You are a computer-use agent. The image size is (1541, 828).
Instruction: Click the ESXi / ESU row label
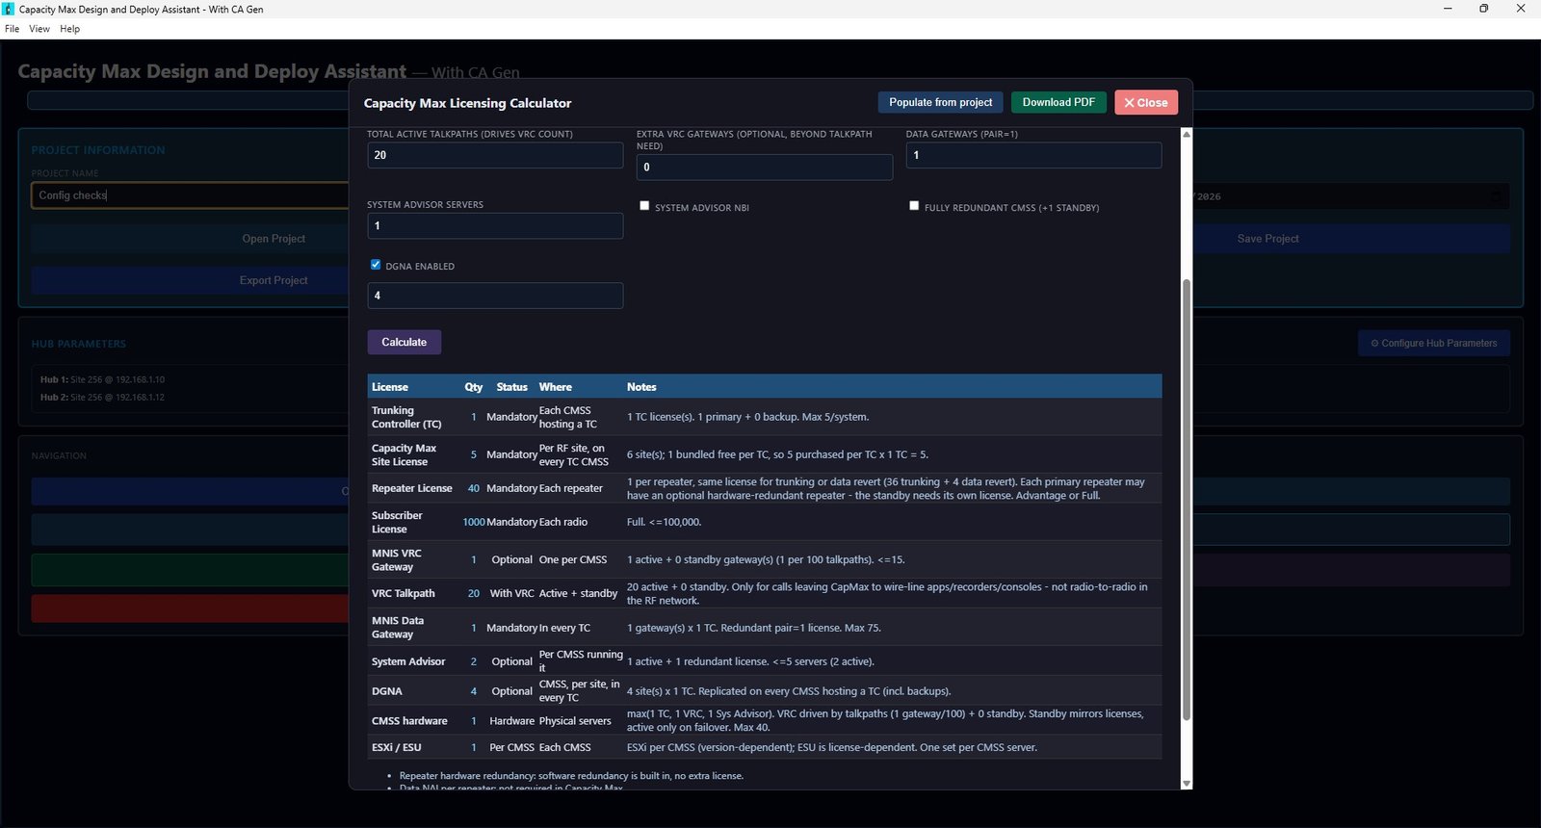[397, 747]
